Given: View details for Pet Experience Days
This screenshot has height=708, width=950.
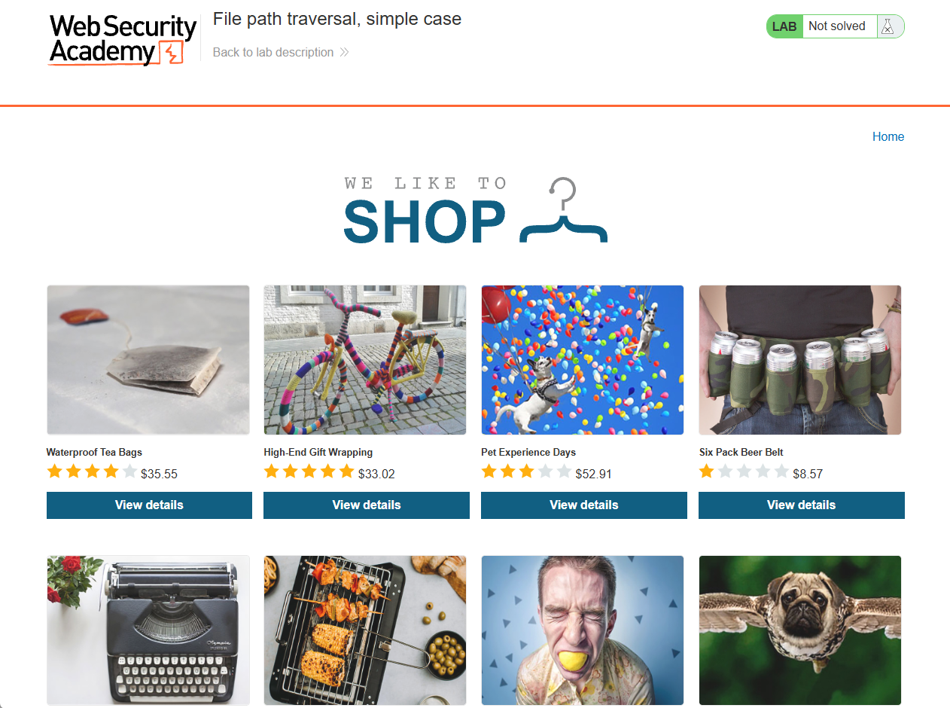Looking at the screenshot, I should (x=584, y=505).
